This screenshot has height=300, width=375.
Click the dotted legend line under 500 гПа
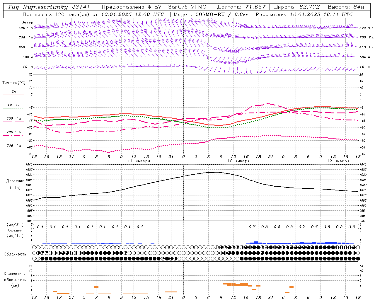[x=13, y=149]
